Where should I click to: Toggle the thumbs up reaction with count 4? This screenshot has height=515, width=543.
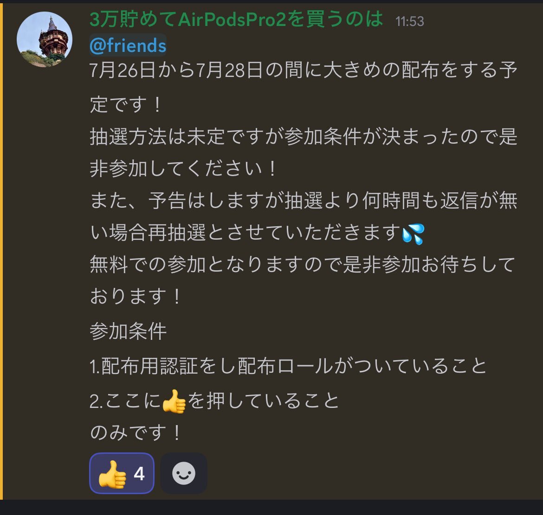point(122,473)
